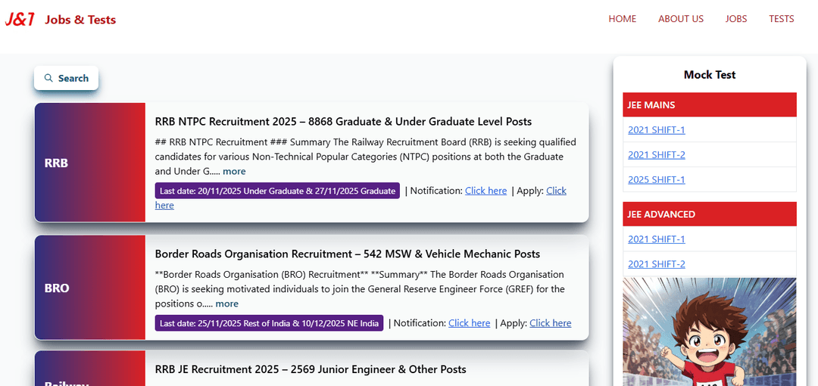Screen dimensions: 818x386
Task: Click the RRB NTPC Recruitment 2025 title
Action: pos(343,122)
